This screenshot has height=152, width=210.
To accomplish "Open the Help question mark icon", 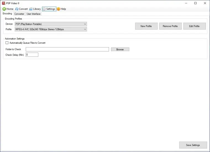I will tap(59, 9).
